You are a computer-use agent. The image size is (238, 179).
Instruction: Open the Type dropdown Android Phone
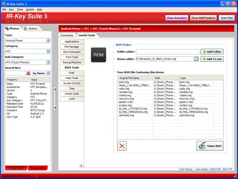click(x=28, y=41)
